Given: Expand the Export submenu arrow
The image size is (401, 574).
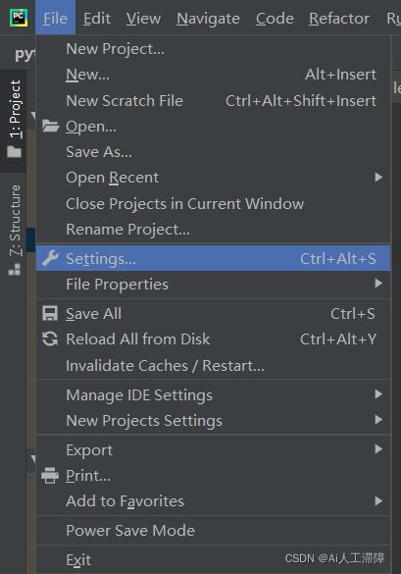Looking at the screenshot, I should pos(378,449).
